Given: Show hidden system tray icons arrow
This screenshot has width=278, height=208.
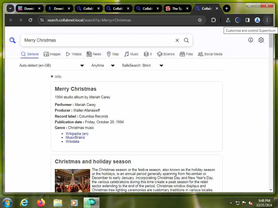Looking at the screenshot, I should tap(231, 203).
